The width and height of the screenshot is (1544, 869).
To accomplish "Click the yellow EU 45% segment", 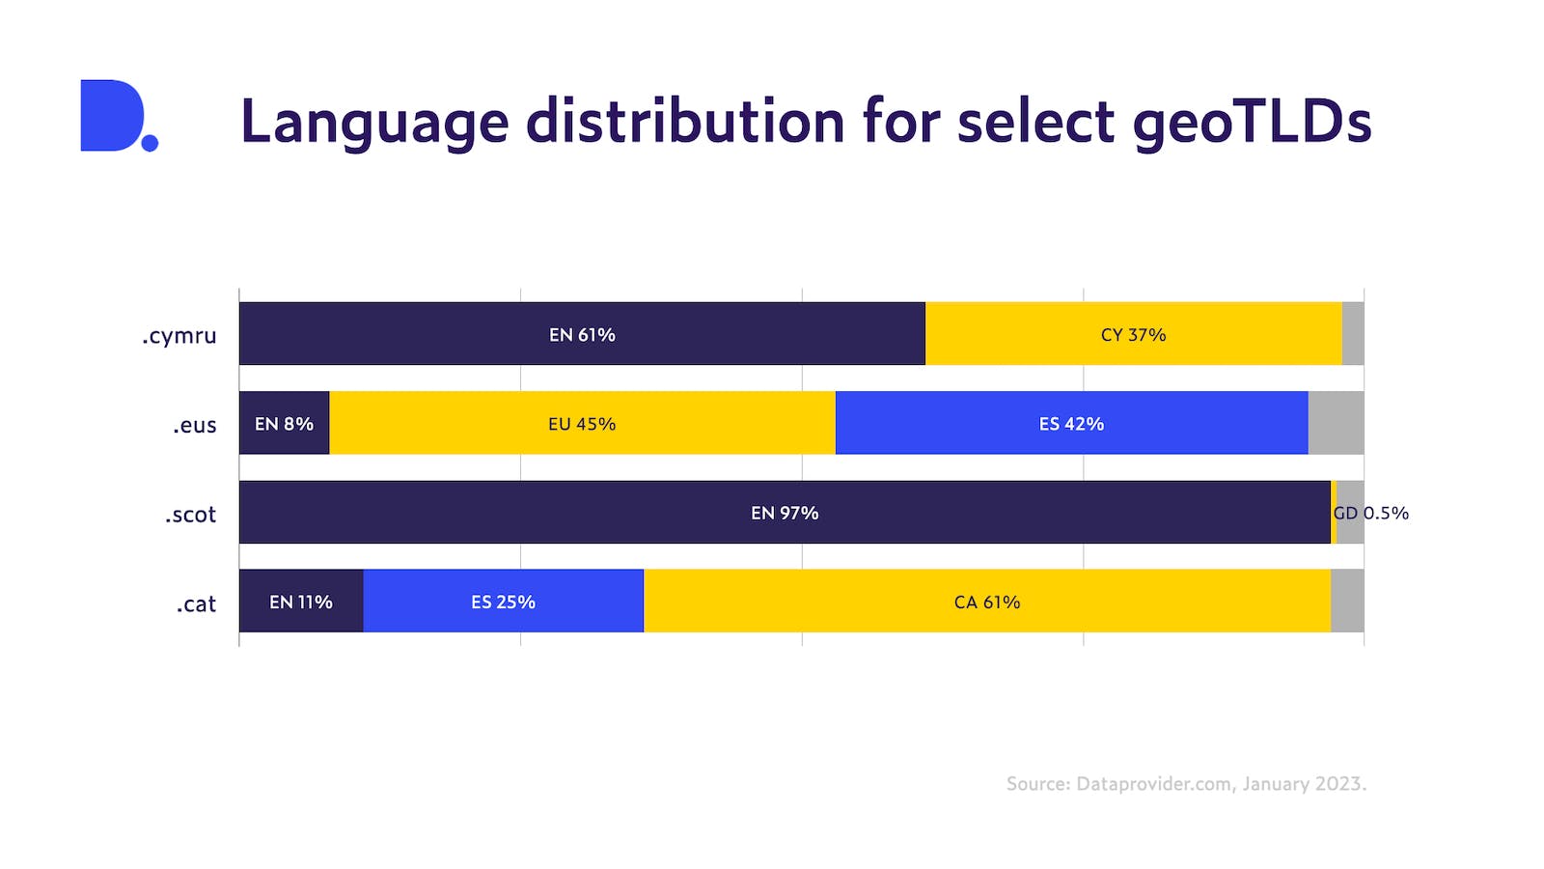I will 582,423.
